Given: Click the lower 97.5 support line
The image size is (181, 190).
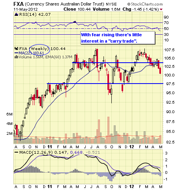Looking at the screenshot, I should (105, 84).
